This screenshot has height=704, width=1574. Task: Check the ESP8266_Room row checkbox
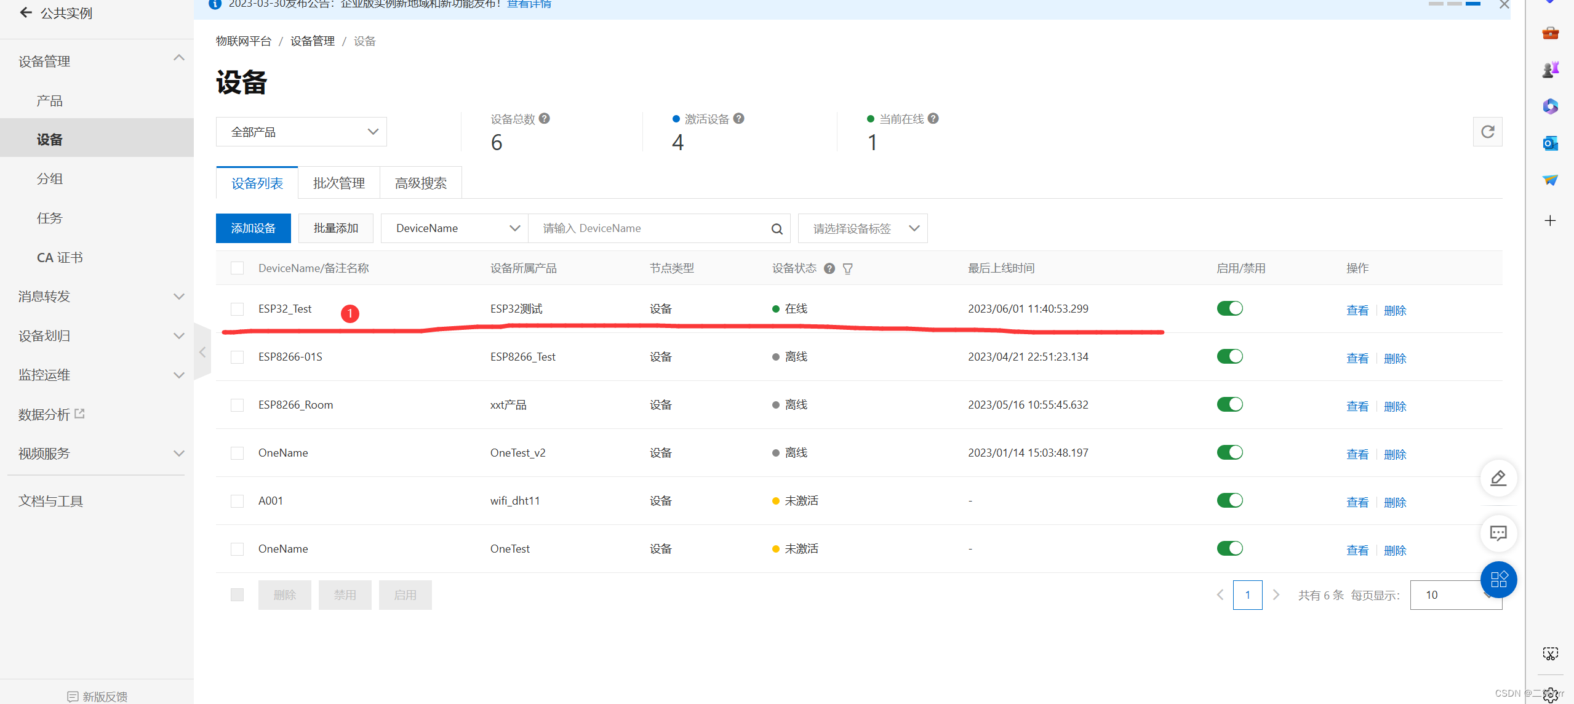[x=237, y=405]
